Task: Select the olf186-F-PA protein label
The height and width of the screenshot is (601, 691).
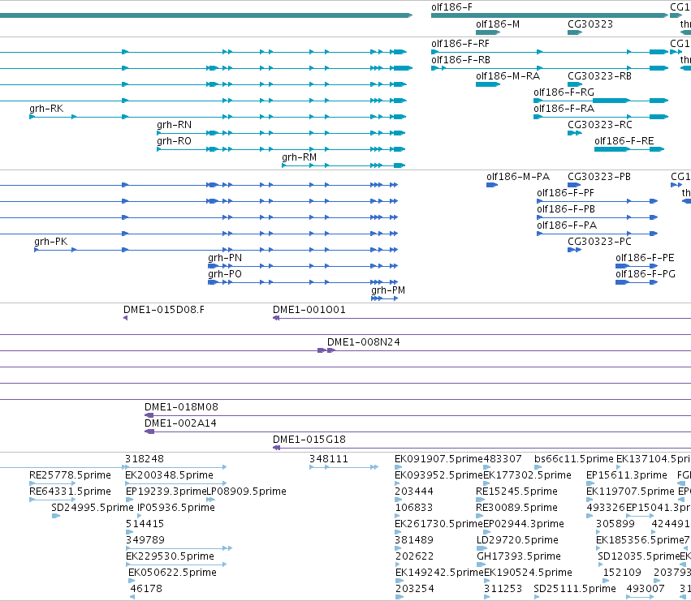Action: point(566,225)
